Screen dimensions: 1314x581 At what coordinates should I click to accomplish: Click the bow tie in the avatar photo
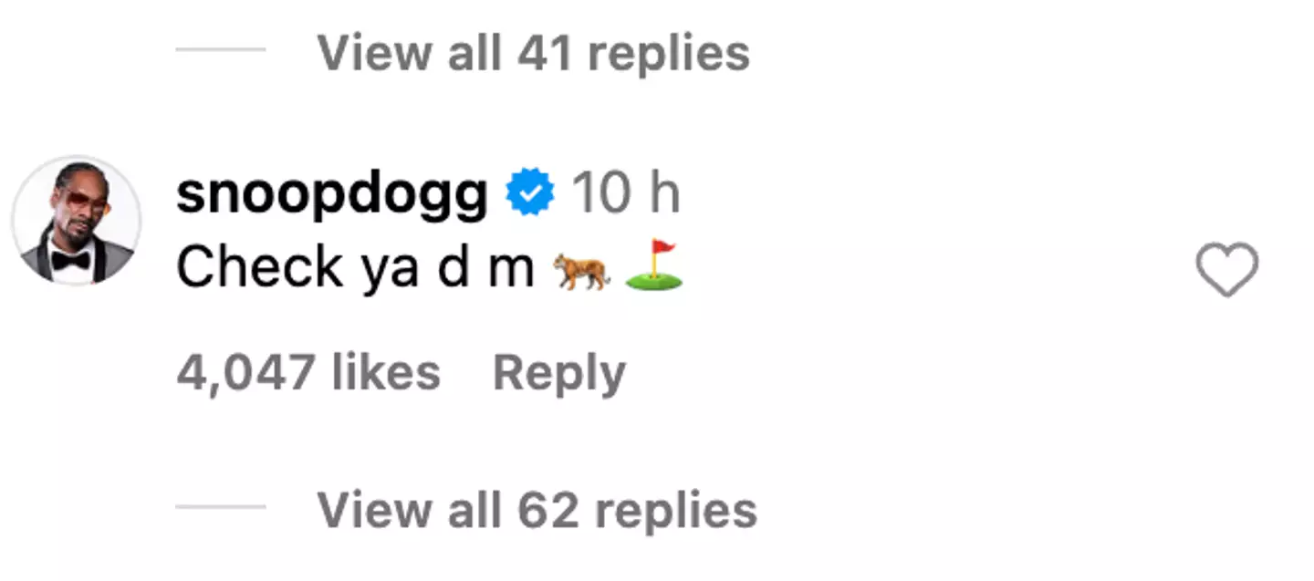[69, 261]
